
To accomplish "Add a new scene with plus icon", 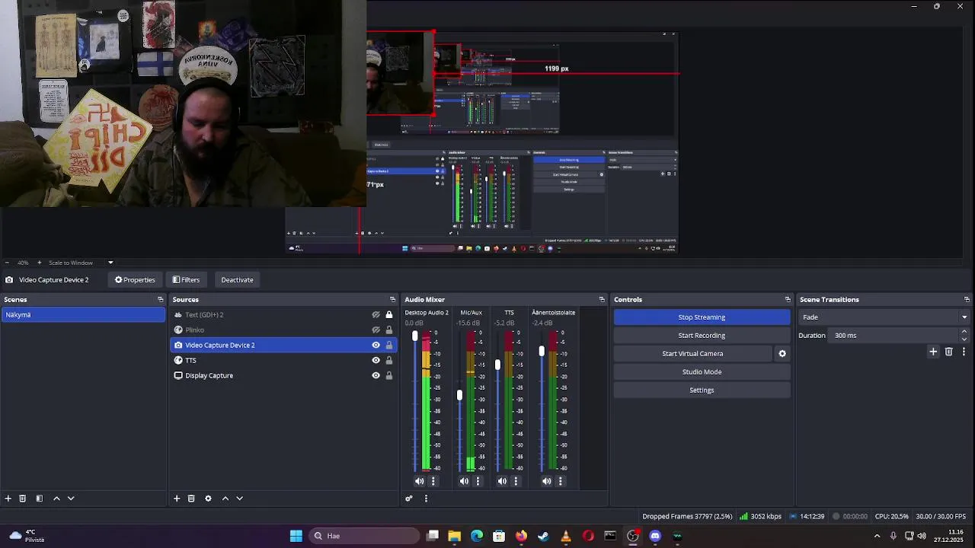I will 8,499.
